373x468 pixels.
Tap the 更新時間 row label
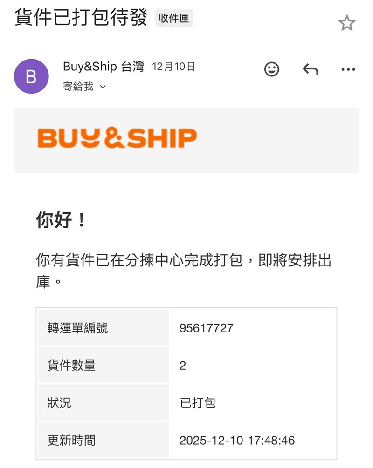tap(71, 440)
